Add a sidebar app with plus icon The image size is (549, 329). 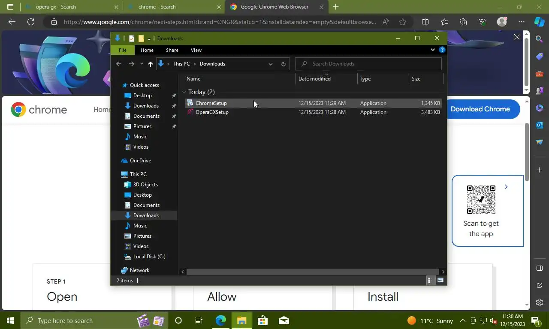point(540,170)
